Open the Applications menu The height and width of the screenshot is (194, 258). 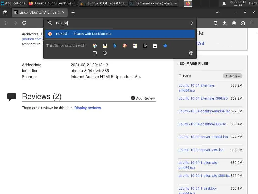pyautogui.click(x=14, y=3)
